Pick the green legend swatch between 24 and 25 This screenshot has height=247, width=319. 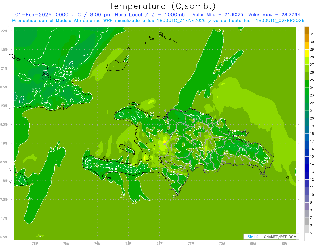[307, 84]
